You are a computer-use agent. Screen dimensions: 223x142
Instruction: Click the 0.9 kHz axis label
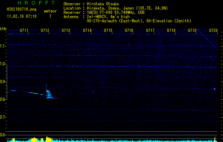3,82
